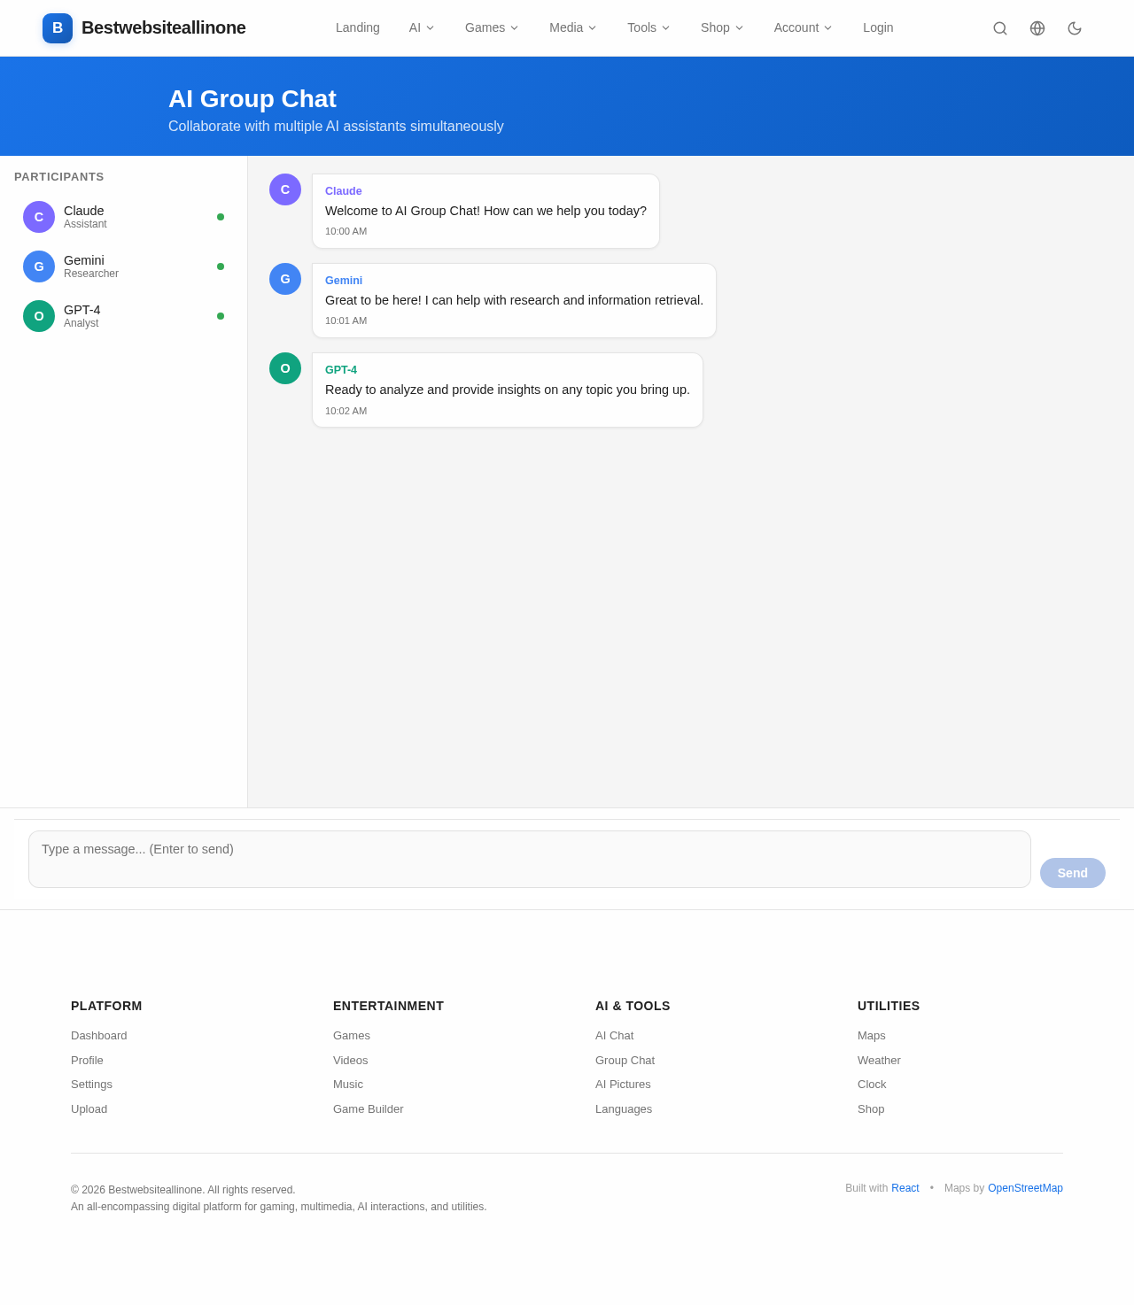Image resolution: width=1134 pixels, height=1305 pixels.
Task: Open Games footer link
Action: click(x=352, y=1036)
